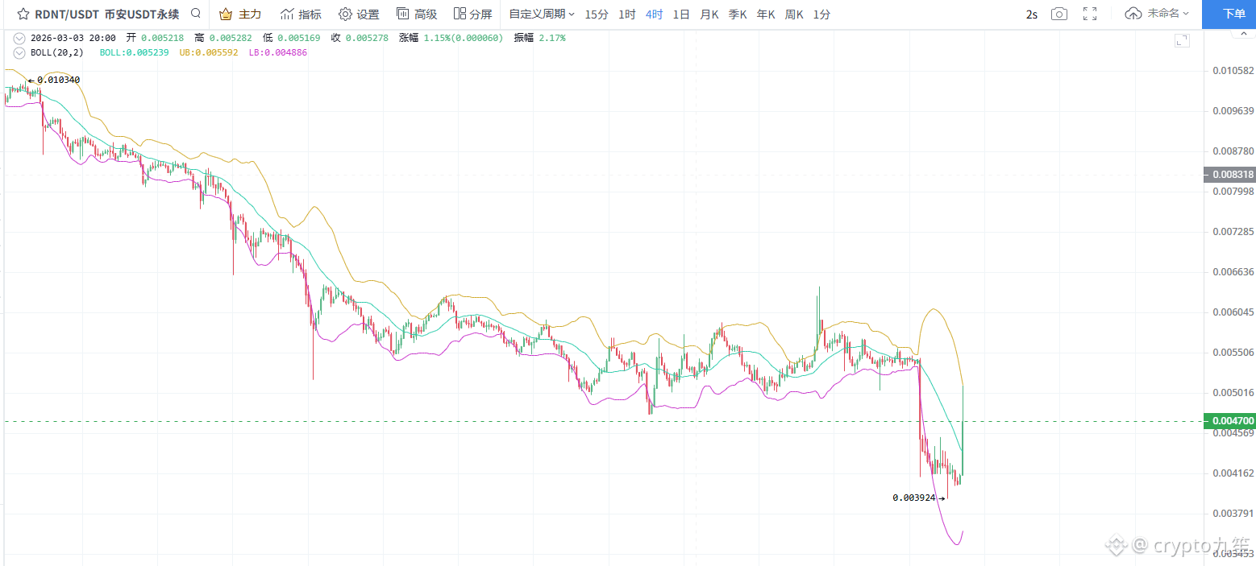The height and width of the screenshot is (566, 1256).
Task: Enter fullscreen mode from top toolbar
Action: (1090, 14)
